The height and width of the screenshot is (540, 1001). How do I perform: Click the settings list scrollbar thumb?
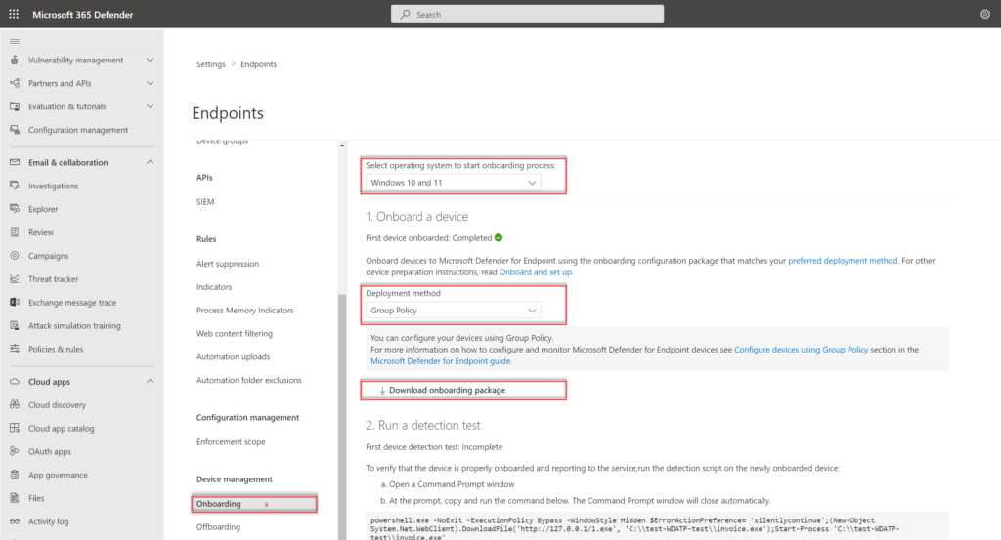342,417
